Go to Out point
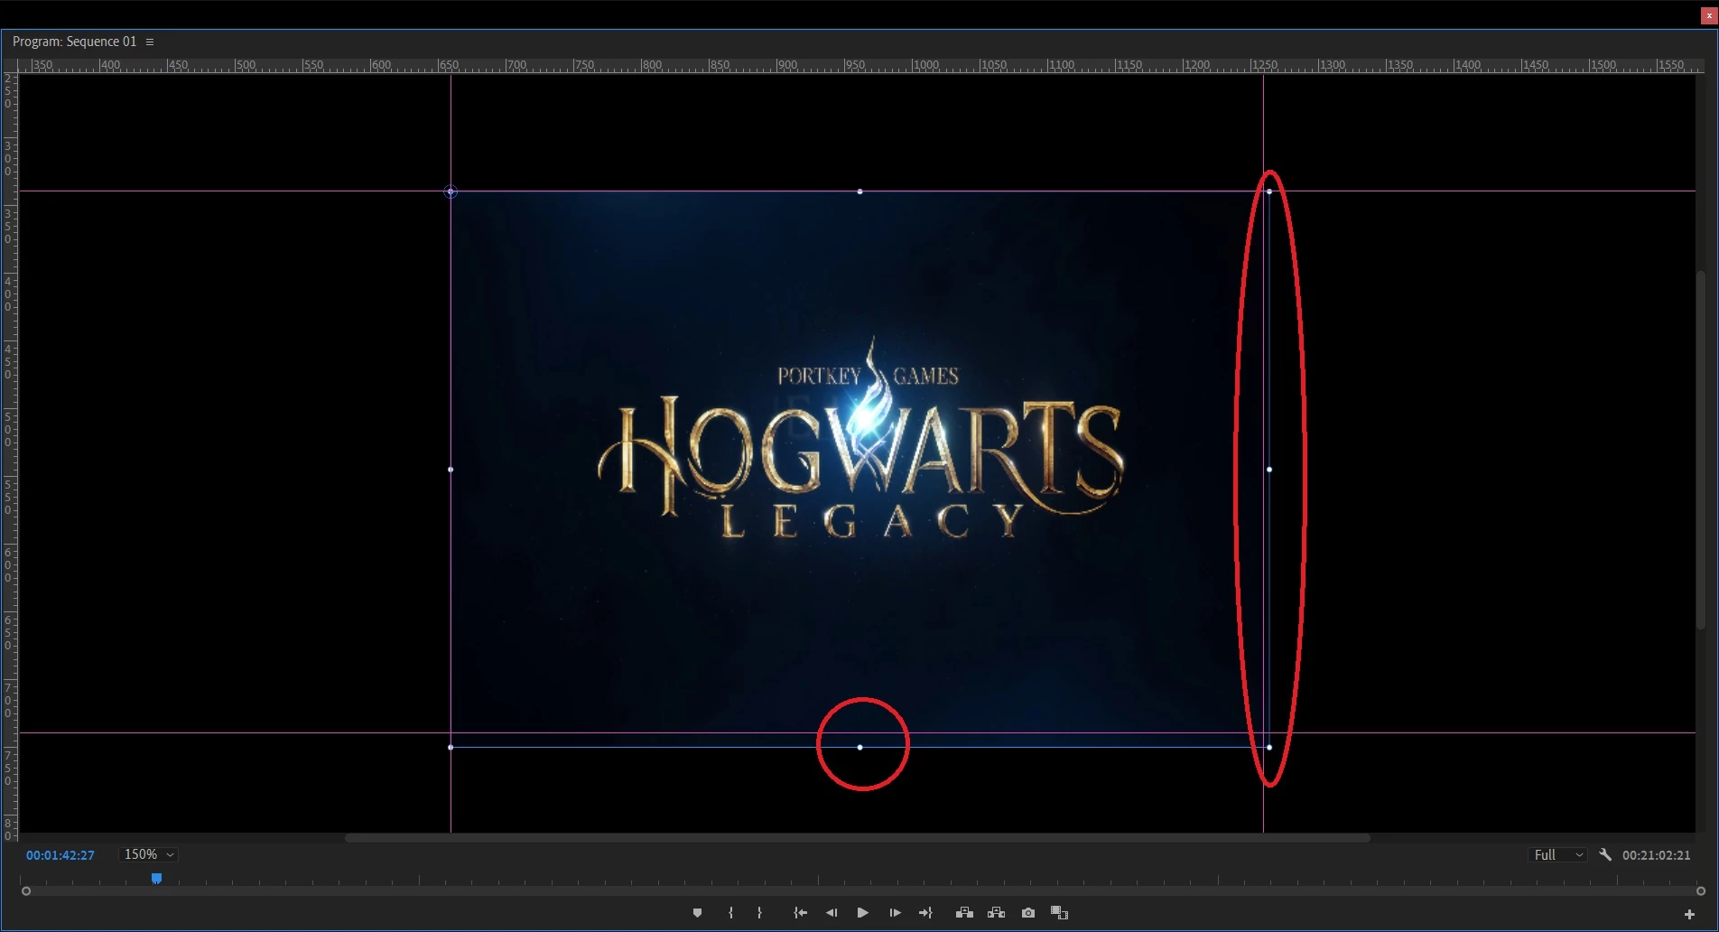Screen dimensions: 1719x932 [925, 913]
